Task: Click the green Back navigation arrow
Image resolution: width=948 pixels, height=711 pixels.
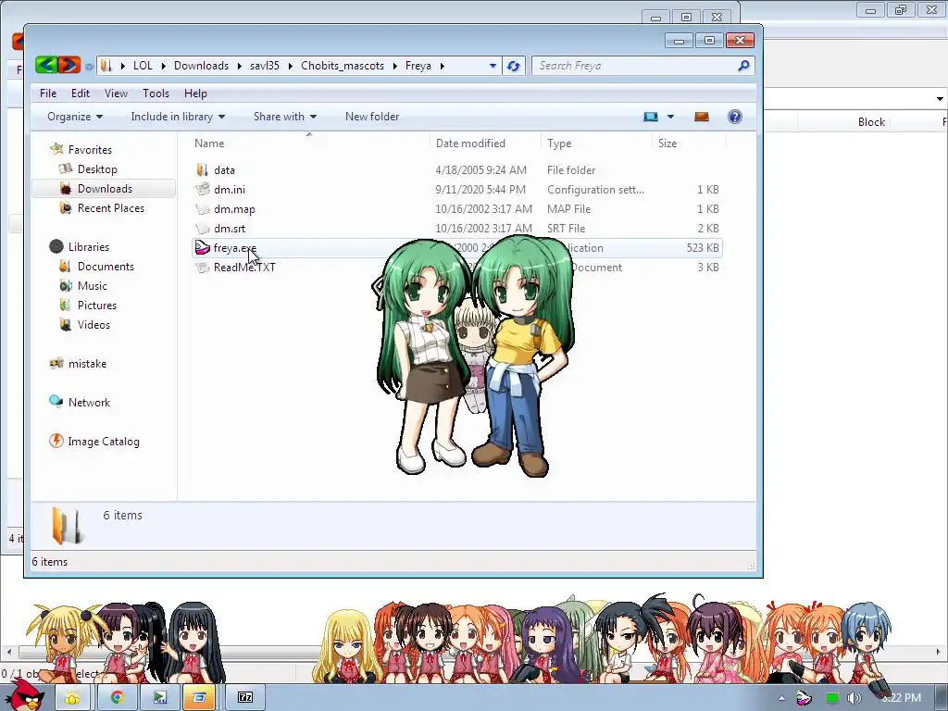Action: pyautogui.click(x=46, y=65)
